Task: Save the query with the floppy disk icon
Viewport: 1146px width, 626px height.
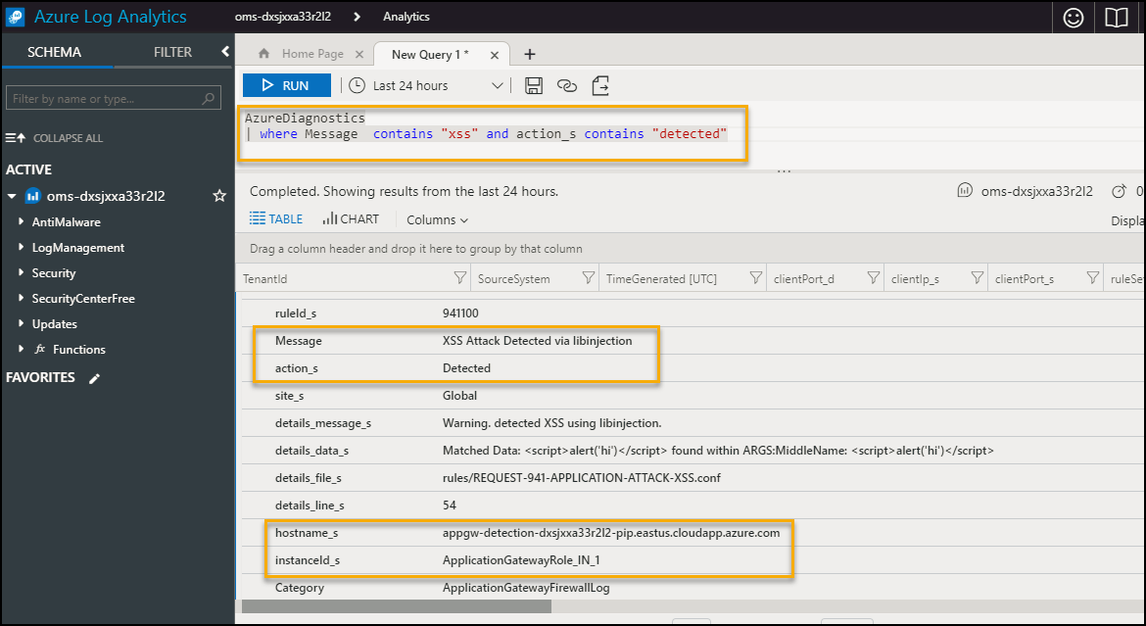Action: [534, 85]
